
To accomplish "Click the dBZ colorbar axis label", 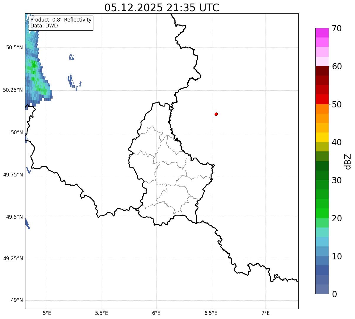I will 348,161.
